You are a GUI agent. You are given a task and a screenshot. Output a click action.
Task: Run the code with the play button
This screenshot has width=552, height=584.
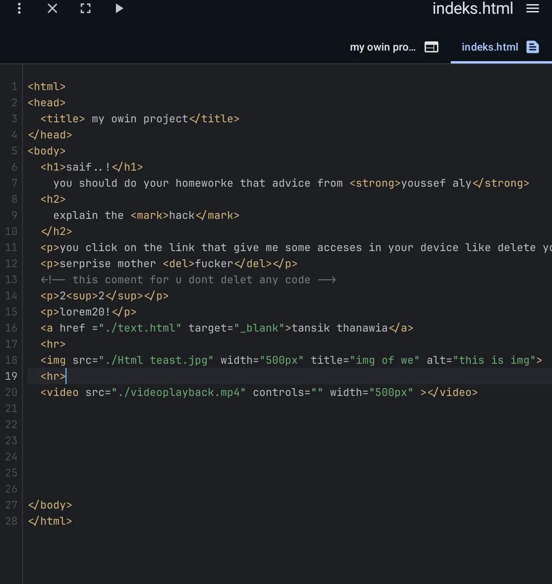coord(119,8)
